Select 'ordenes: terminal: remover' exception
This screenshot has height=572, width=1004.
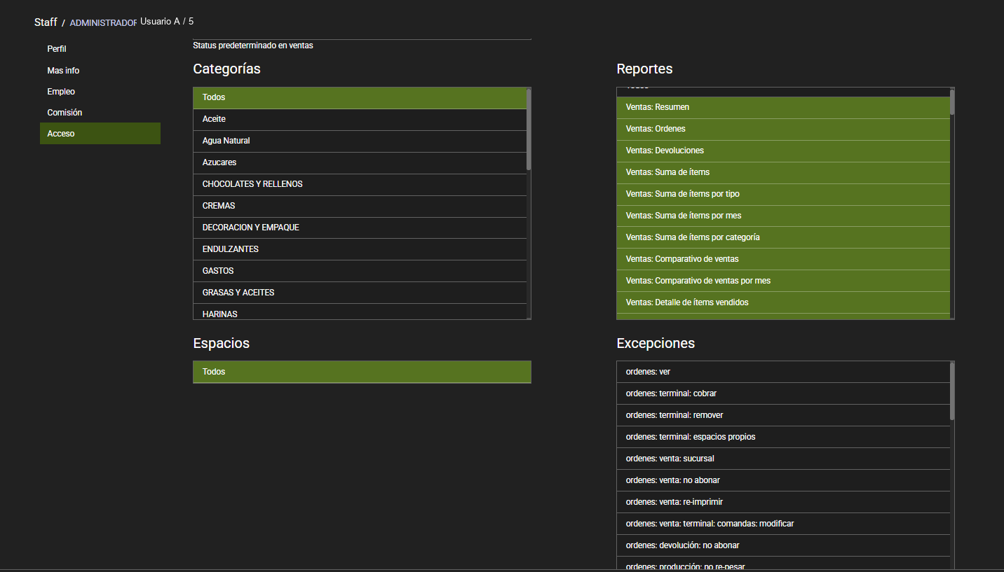783,416
